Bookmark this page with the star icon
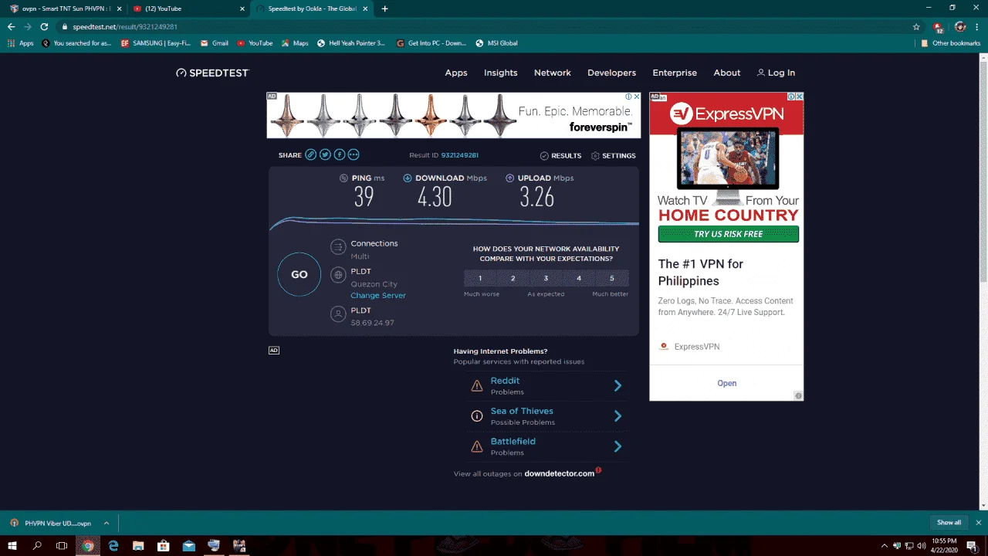This screenshot has width=988, height=556. [916, 26]
